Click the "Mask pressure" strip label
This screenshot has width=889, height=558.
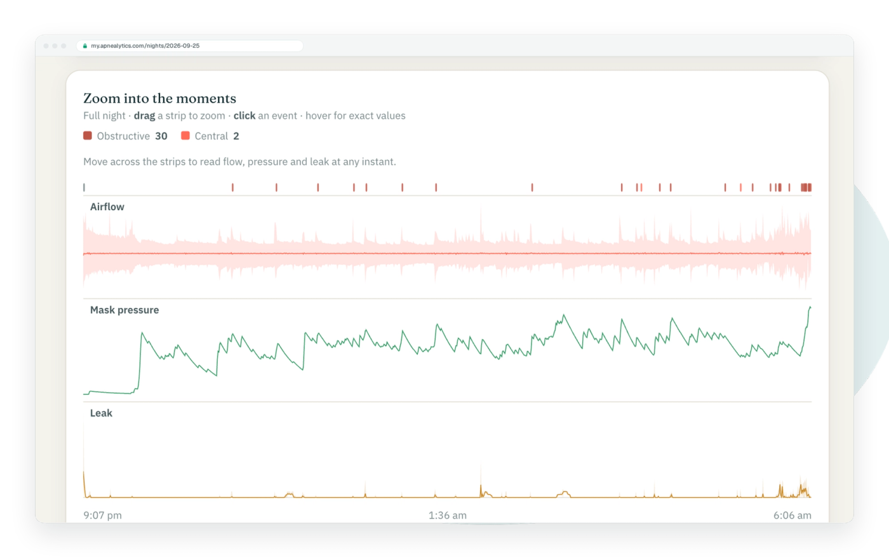coord(124,310)
